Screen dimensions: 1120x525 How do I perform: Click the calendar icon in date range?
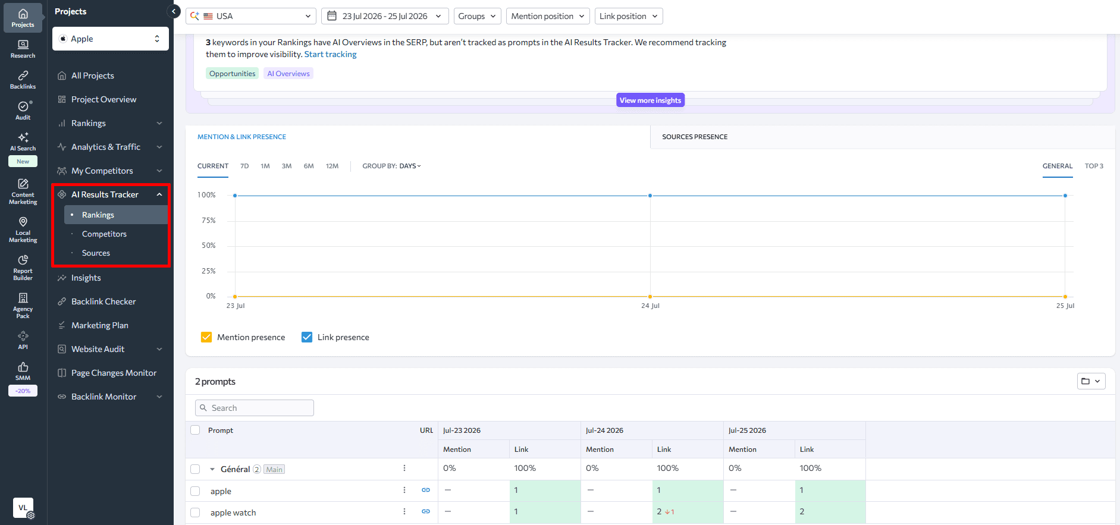[332, 16]
